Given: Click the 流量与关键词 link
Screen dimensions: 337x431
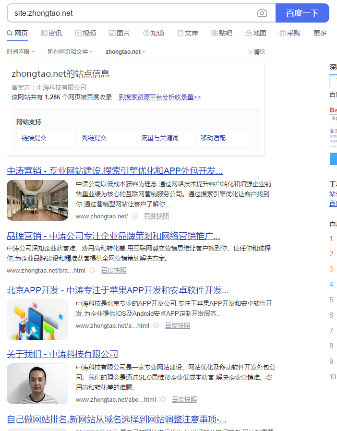Looking at the screenshot, I should [x=160, y=138].
